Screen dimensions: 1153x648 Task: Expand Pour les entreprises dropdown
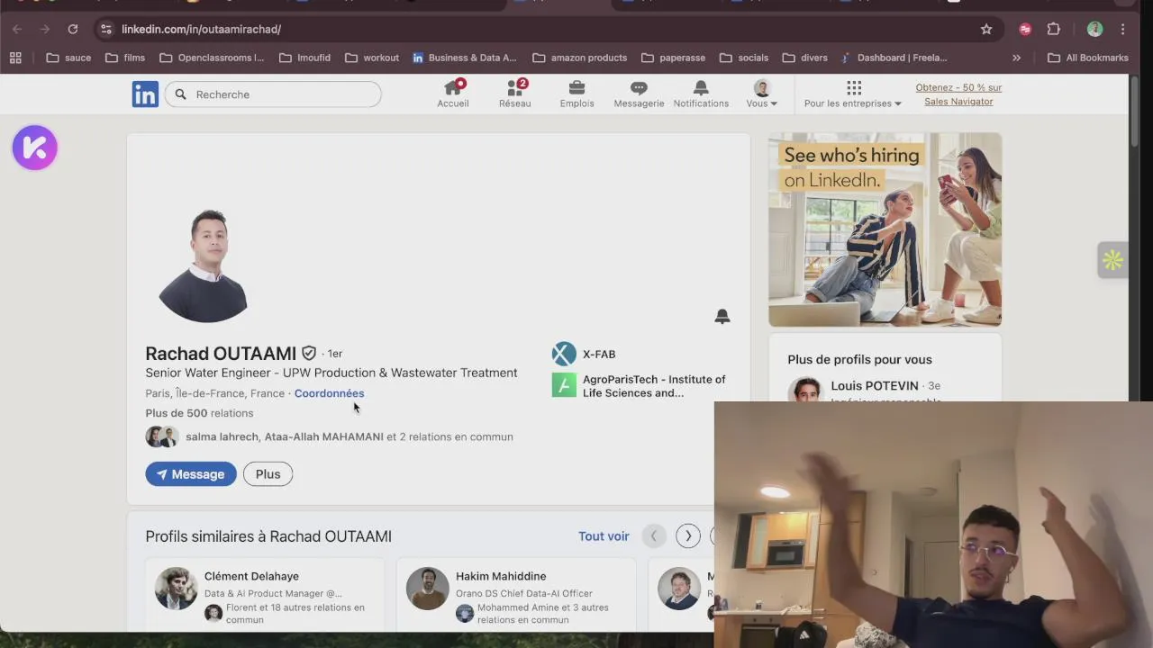(x=853, y=94)
